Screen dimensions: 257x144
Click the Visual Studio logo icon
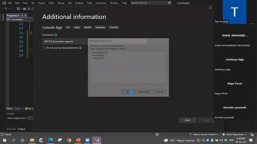[4, 3]
